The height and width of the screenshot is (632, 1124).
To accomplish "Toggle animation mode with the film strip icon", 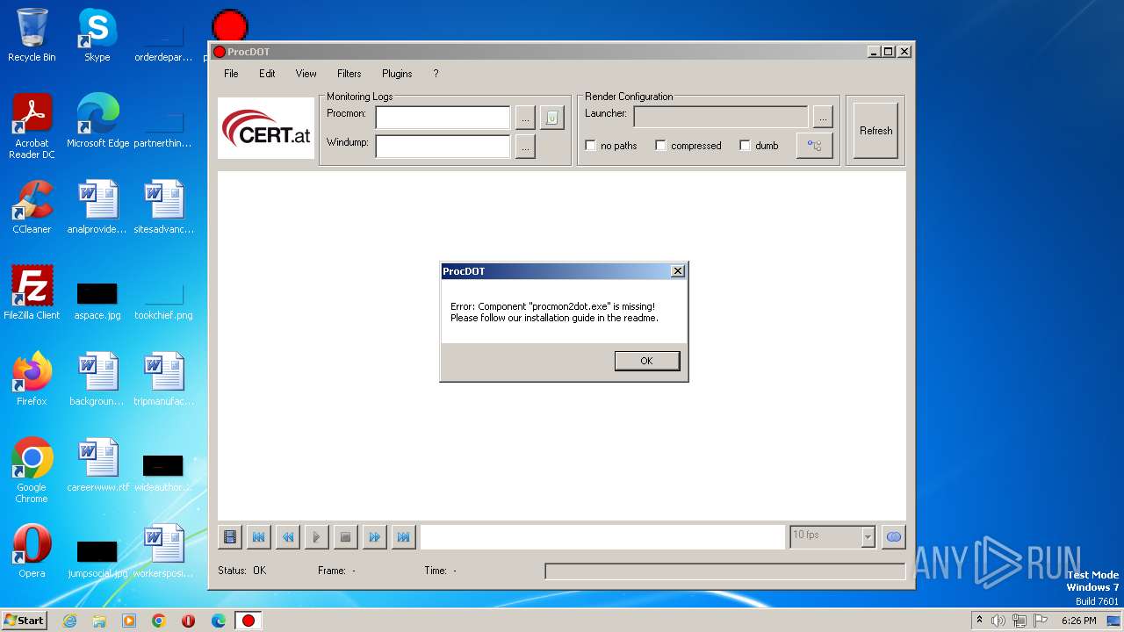I will tap(230, 536).
